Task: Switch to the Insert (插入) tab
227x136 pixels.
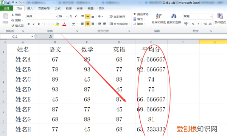Action: pos(30,8)
